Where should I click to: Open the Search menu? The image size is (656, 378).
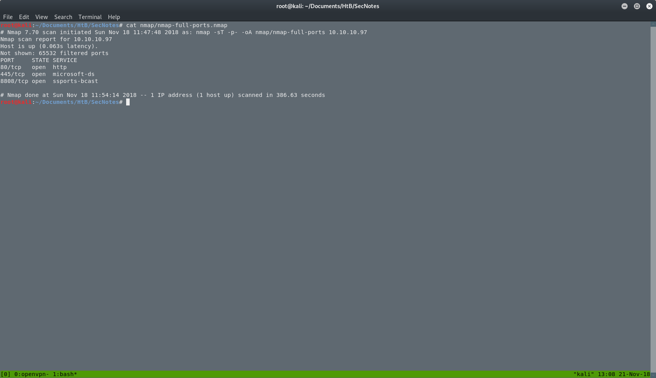[63, 17]
